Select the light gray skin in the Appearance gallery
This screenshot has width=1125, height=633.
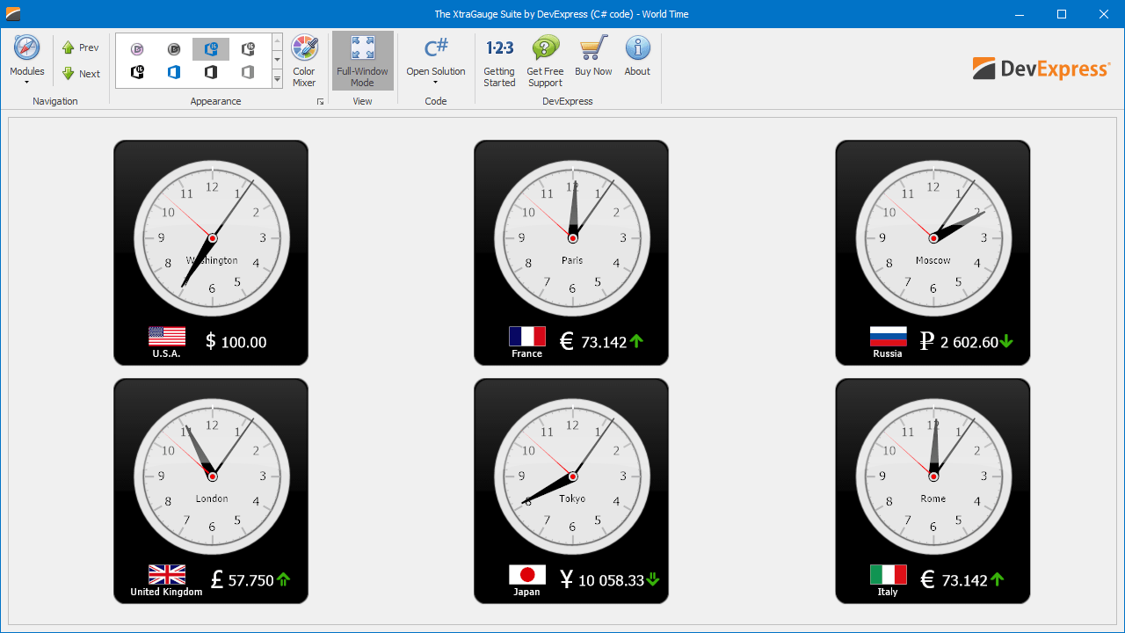click(248, 73)
